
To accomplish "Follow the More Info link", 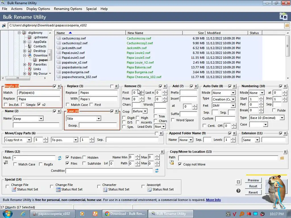I will [x=213, y=200].
